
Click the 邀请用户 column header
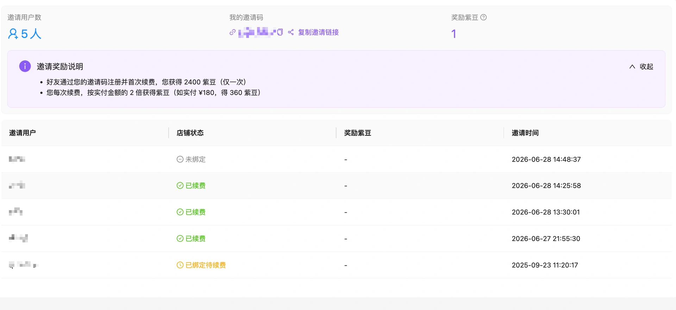click(23, 133)
